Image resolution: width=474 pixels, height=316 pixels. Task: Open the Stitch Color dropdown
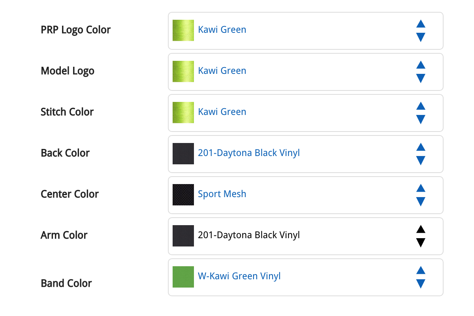305,113
